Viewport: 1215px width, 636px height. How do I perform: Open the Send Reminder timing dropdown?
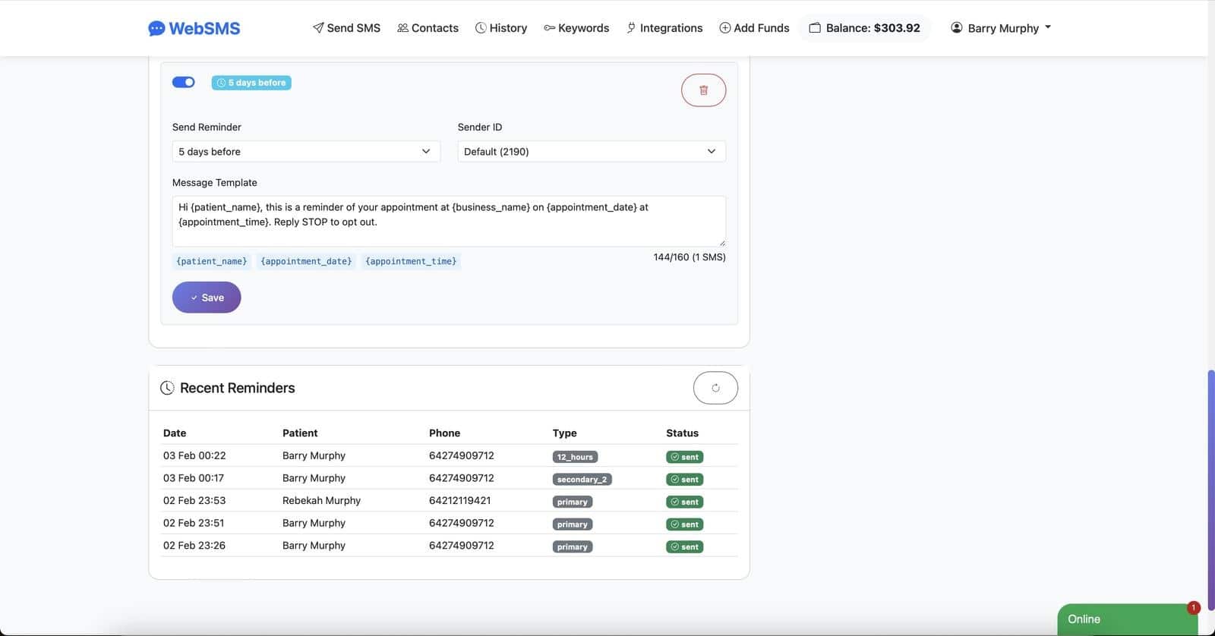pyautogui.click(x=306, y=152)
